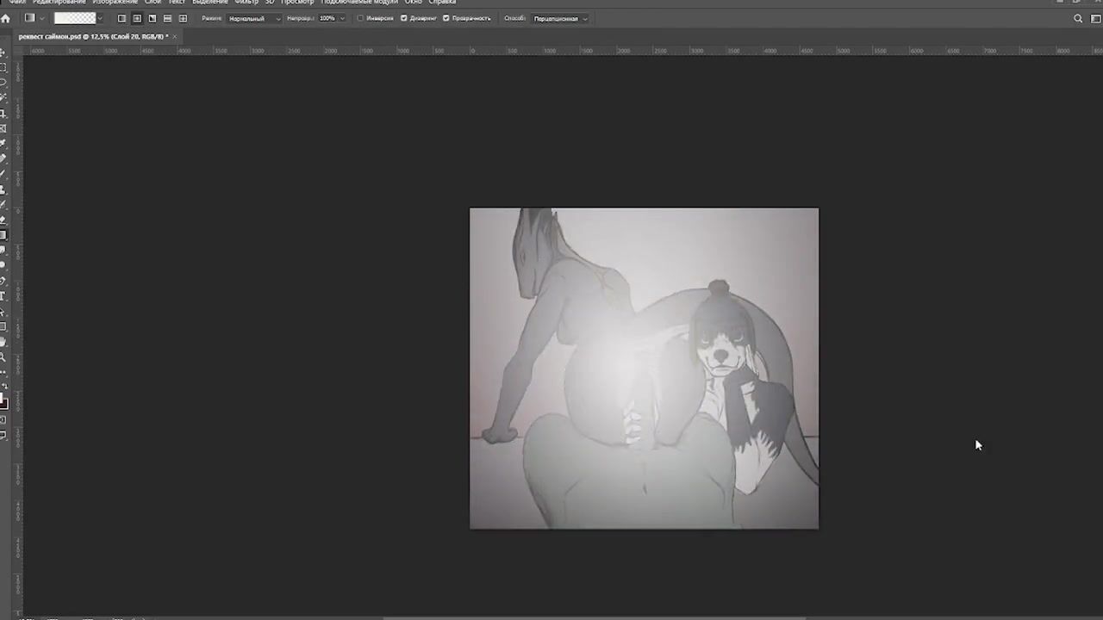Select the radial gradient style icon

click(x=137, y=18)
